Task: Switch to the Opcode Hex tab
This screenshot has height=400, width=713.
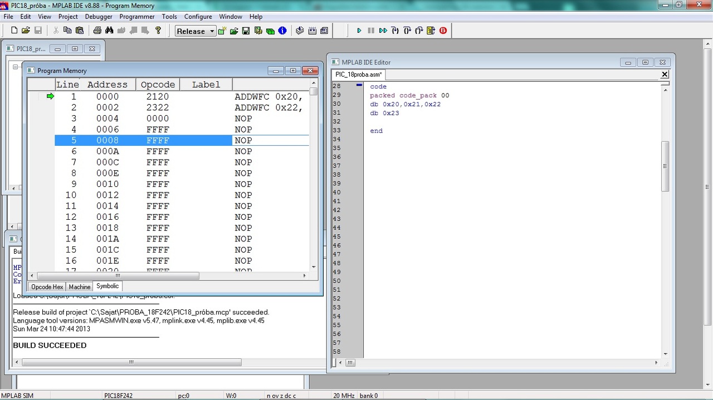Action: click(x=47, y=287)
